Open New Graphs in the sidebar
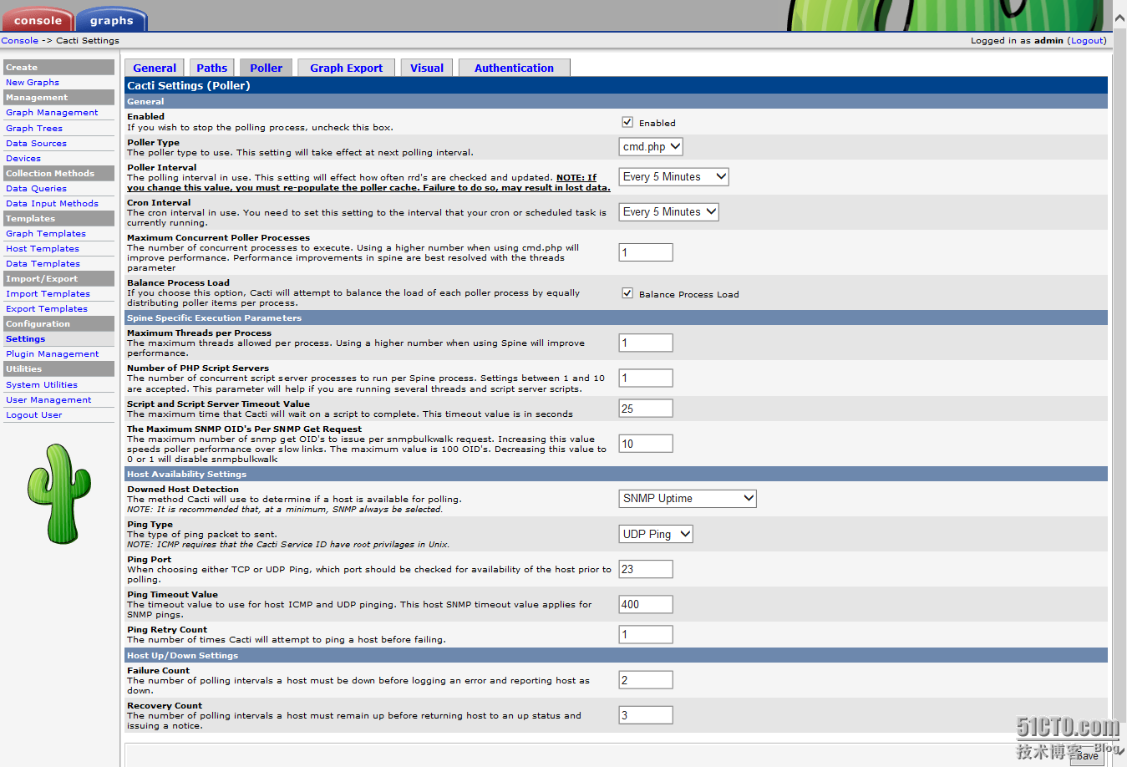 [x=33, y=82]
